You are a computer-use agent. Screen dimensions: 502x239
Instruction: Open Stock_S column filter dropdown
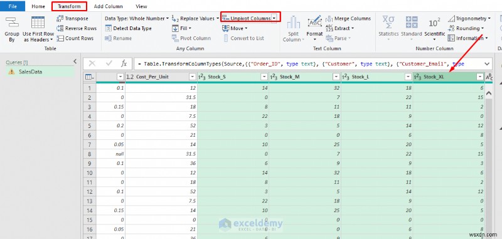(264, 77)
